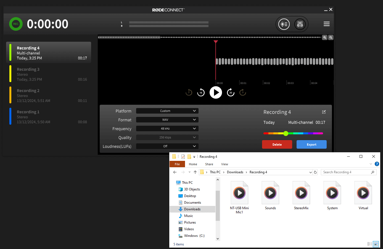The height and width of the screenshot is (249, 383).
Task: Play the selected recording
Action: coord(216,93)
